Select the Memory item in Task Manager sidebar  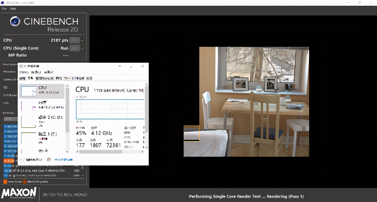point(42,105)
